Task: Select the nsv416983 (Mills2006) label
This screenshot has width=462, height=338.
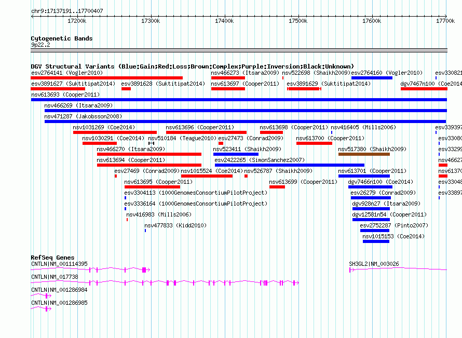Action: point(159,214)
